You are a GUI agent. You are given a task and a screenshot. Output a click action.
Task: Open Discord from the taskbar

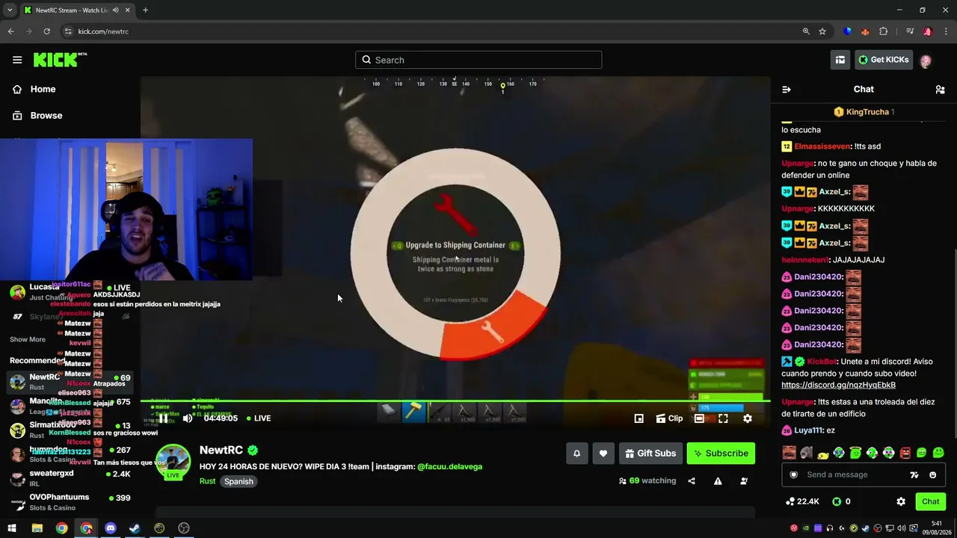tap(111, 528)
